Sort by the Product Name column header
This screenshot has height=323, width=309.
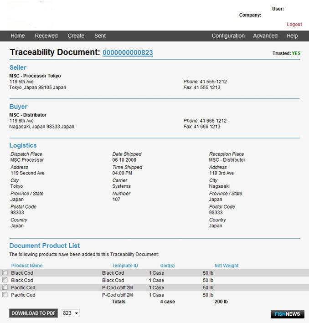27,266
